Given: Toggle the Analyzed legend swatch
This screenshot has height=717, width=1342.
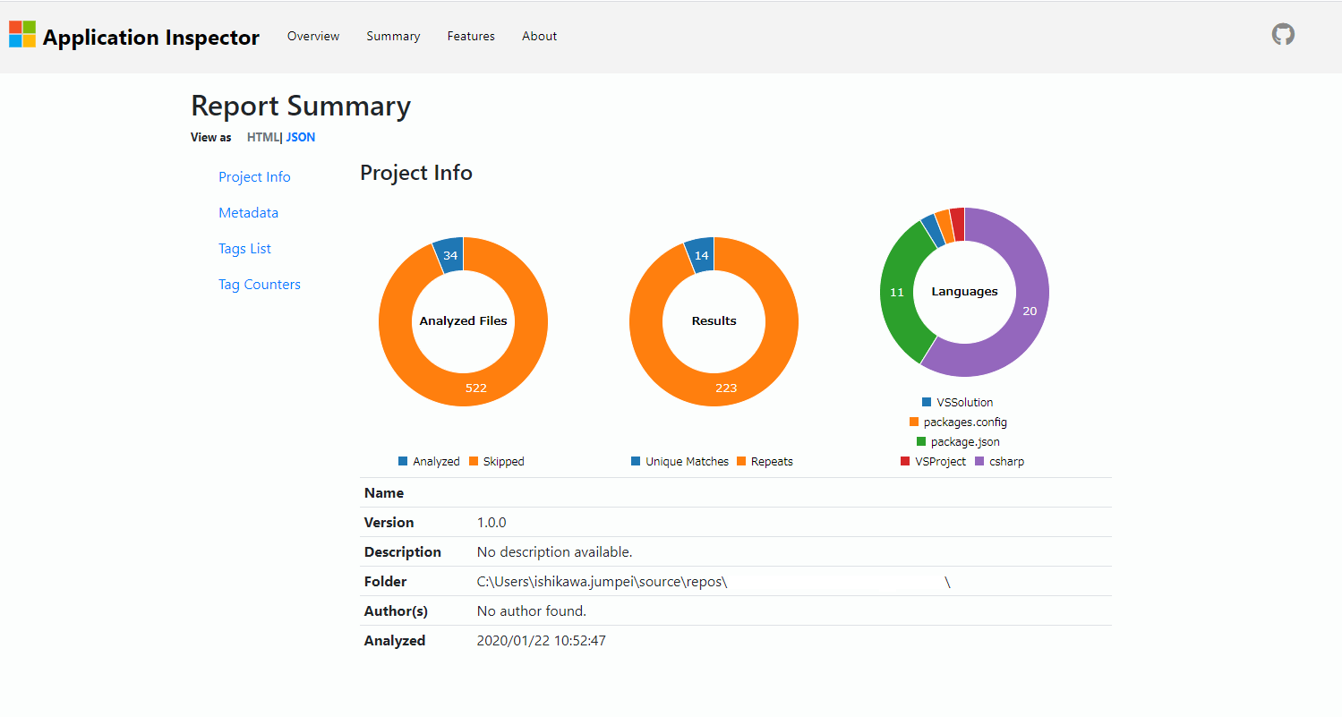Looking at the screenshot, I should [x=403, y=462].
